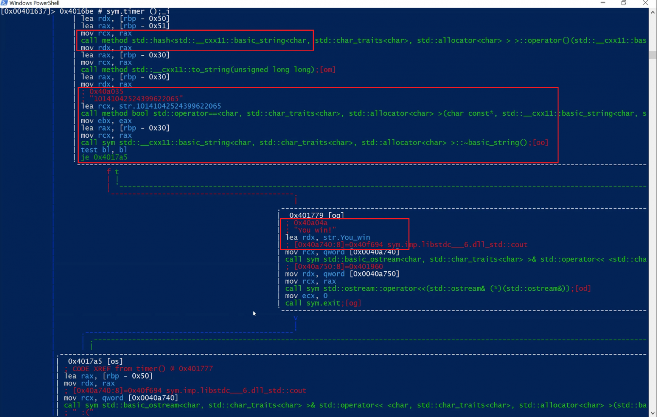Select the "mov rdx, qword [0x0040a750]" line
The height and width of the screenshot is (417, 657).
pyautogui.click(x=342, y=274)
